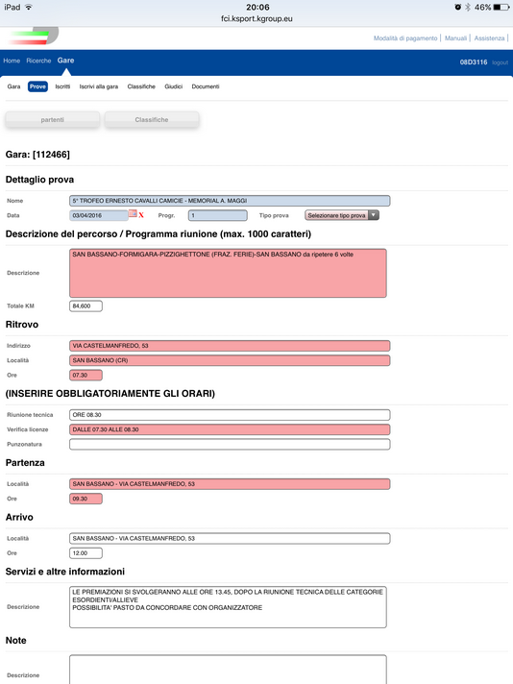Tap the battery icon in status bar
The width and height of the screenshot is (513, 684).
tap(501, 7)
